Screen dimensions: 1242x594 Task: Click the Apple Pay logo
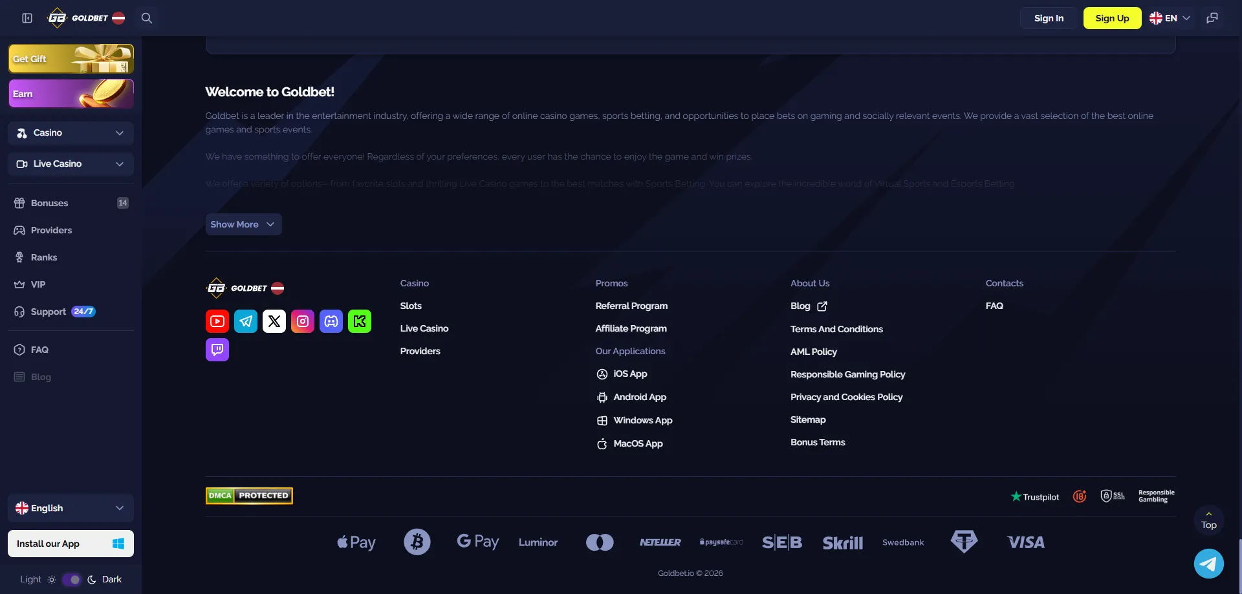[356, 542]
